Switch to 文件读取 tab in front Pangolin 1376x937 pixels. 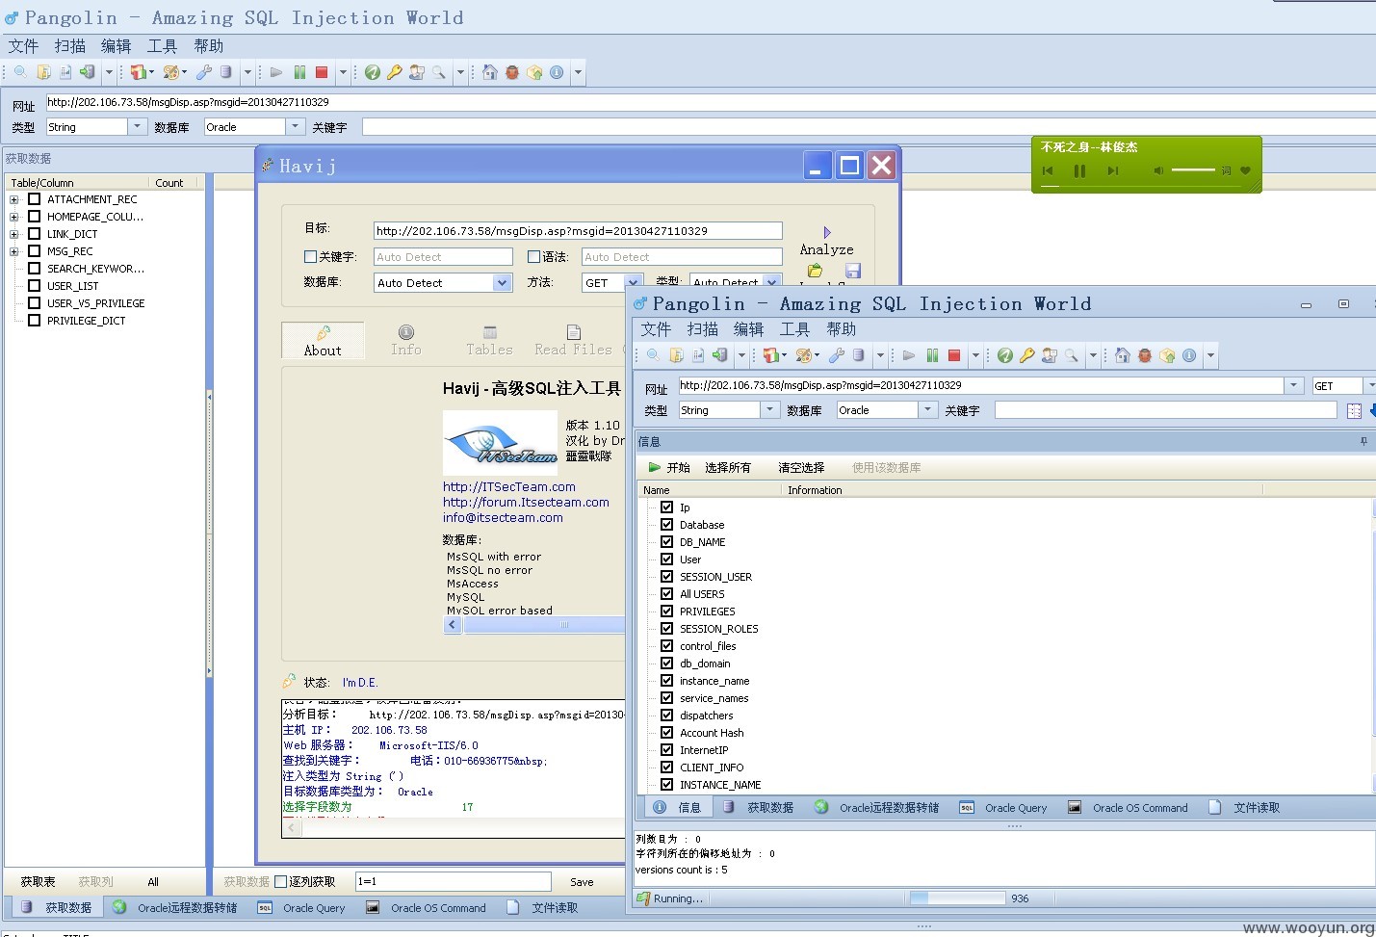[1244, 808]
